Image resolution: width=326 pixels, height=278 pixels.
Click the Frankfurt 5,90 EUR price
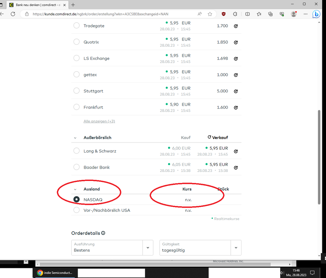coord(180,105)
